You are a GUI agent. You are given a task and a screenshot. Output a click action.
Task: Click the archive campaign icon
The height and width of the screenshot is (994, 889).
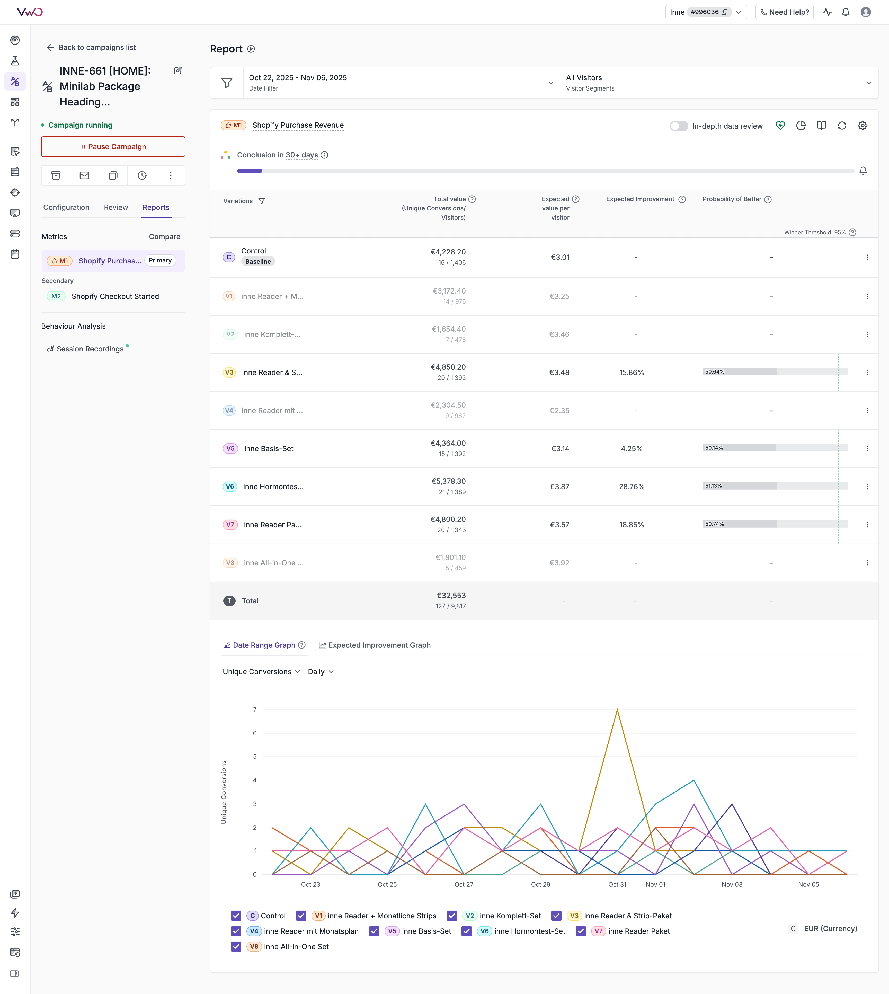[x=56, y=175]
